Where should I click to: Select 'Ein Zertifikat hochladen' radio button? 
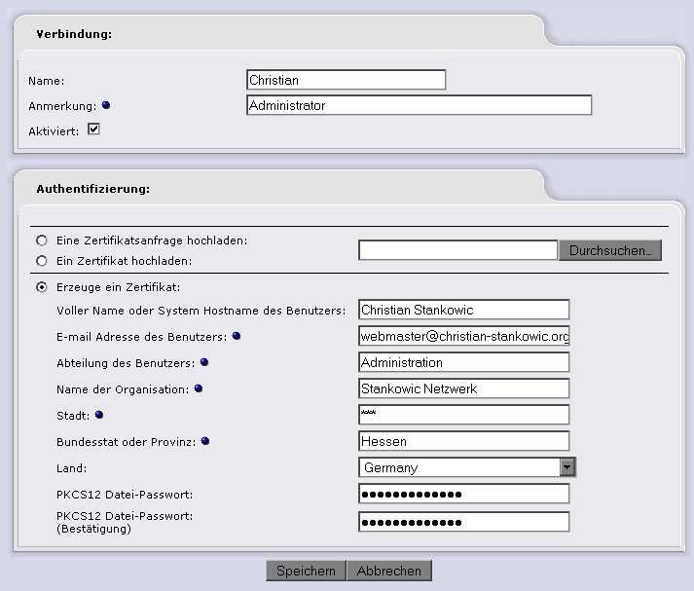pyautogui.click(x=41, y=261)
